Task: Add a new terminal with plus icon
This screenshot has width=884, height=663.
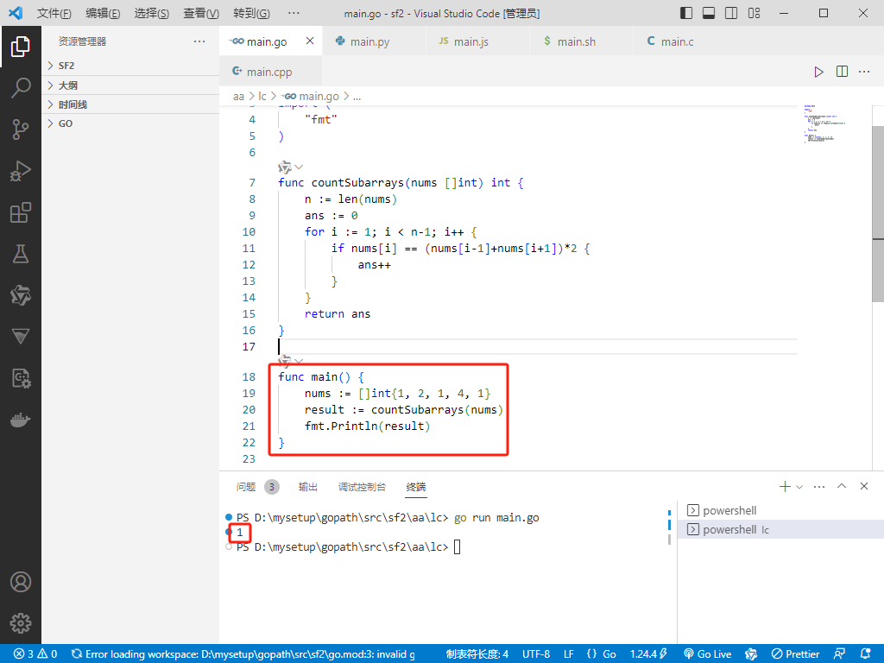Action: (x=784, y=486)
